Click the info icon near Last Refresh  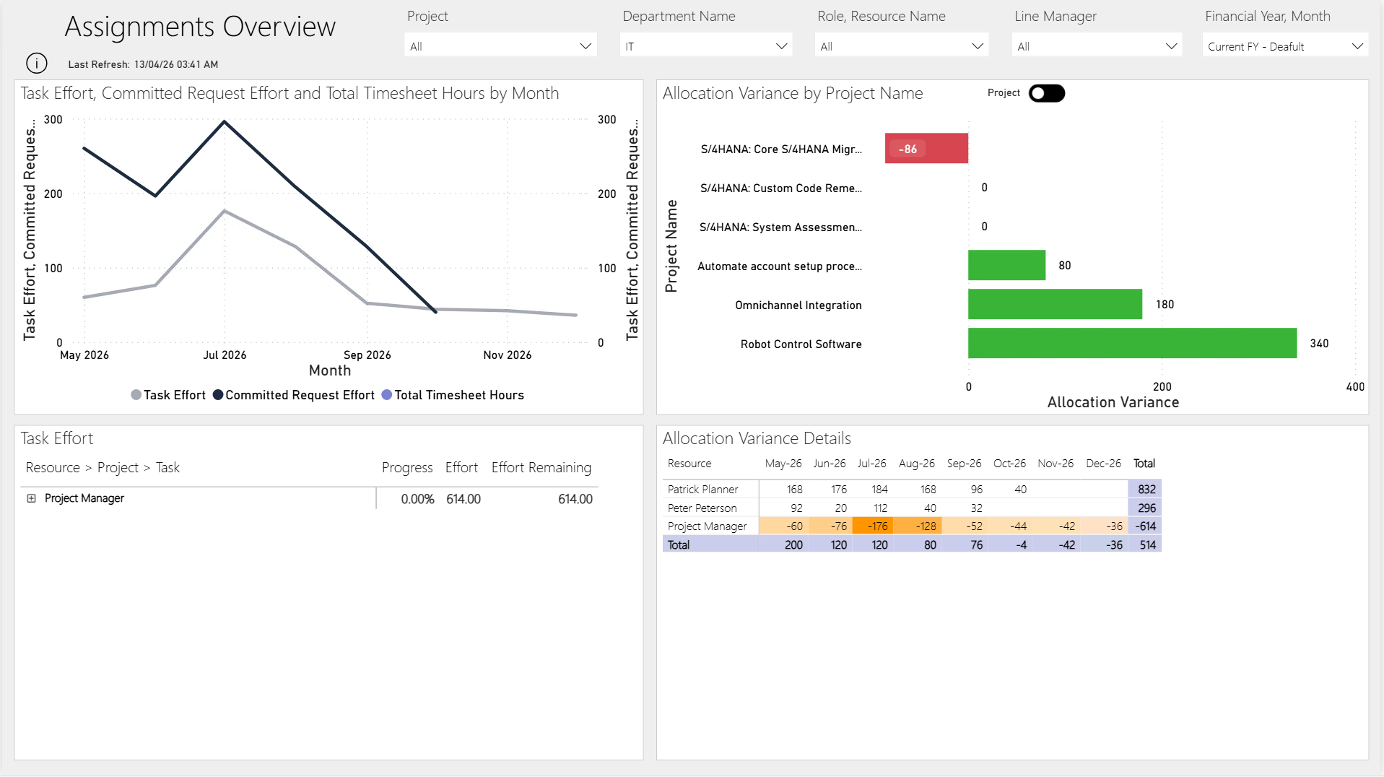37,64
